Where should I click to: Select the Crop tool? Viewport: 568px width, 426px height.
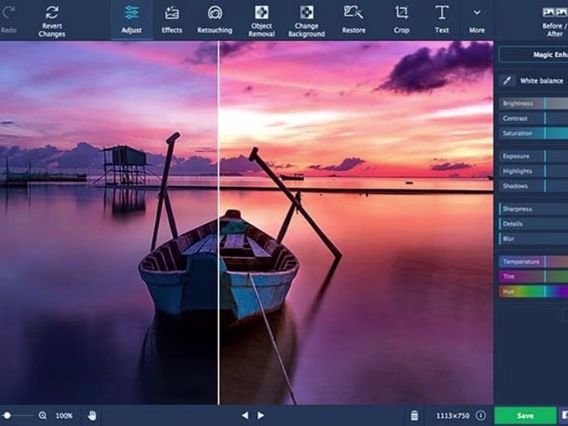click(x=402, y=19)
